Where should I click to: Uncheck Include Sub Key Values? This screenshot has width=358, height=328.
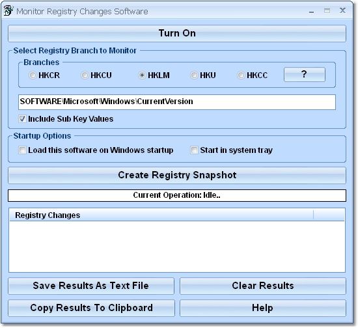pyautogui.click(x=22, y=118)
